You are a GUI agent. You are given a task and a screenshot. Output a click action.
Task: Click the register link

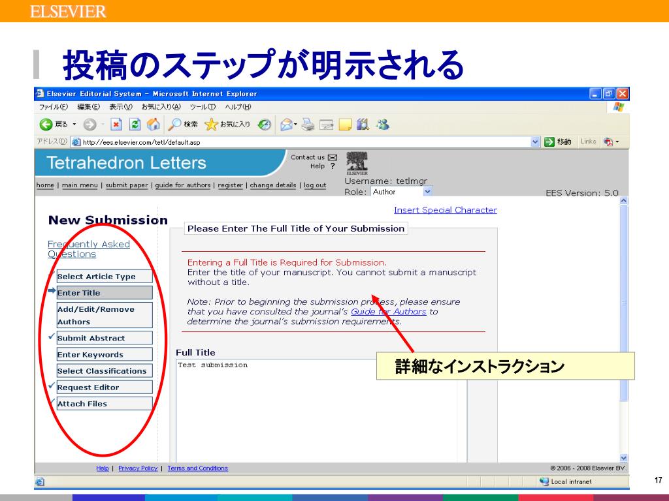tap(231, 185)
